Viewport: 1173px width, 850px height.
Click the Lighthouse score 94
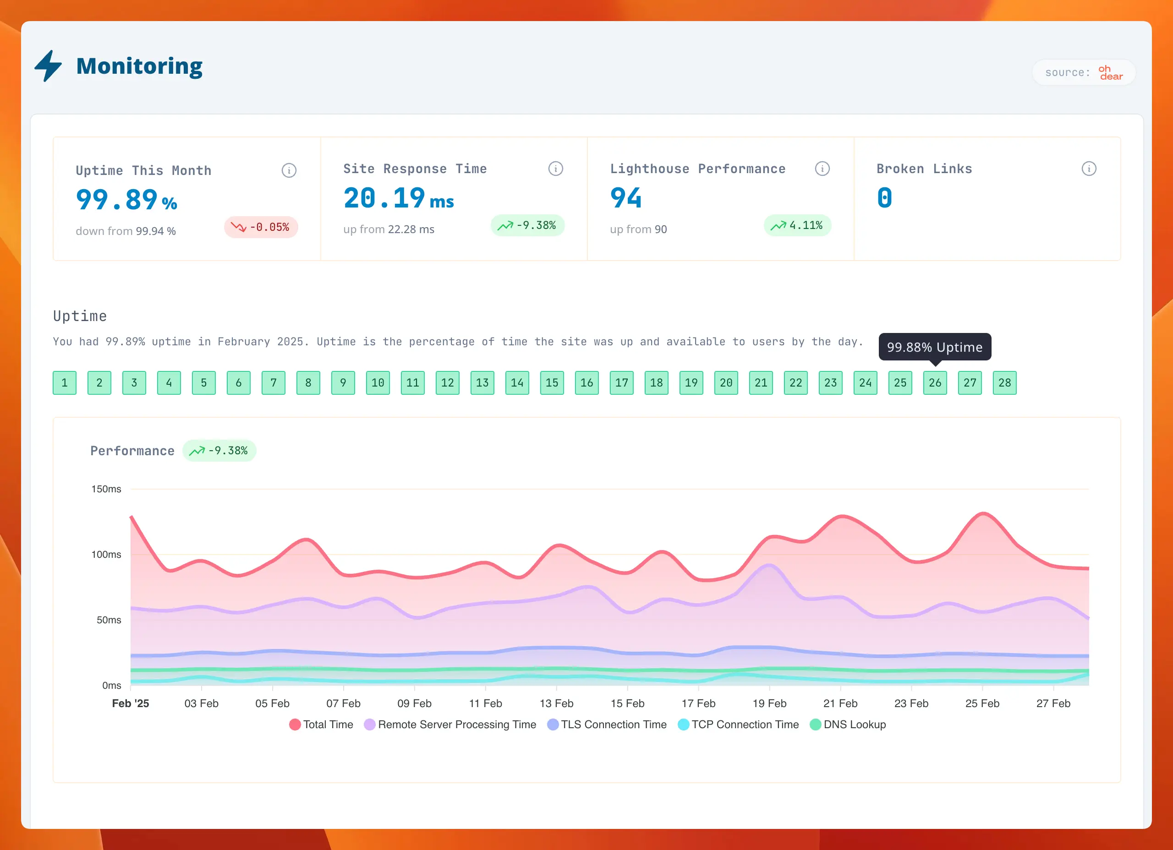626,198
